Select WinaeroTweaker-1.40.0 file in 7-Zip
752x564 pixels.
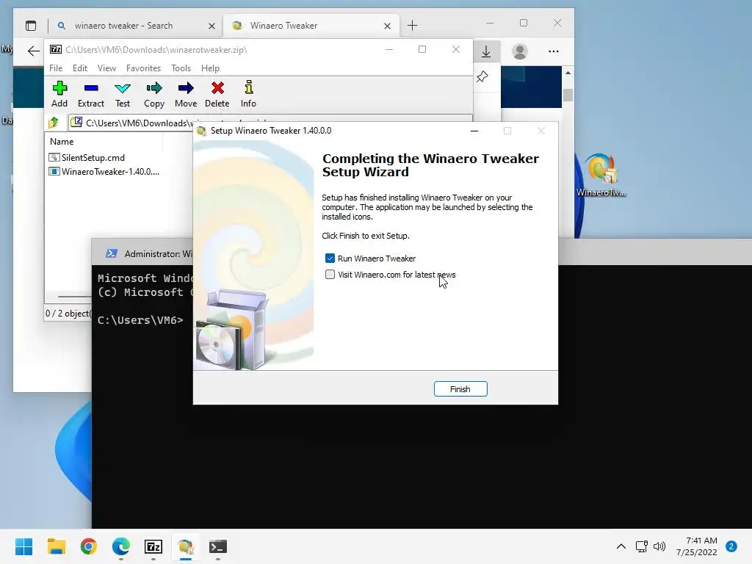pyautogui.click(x=104, y=171)
